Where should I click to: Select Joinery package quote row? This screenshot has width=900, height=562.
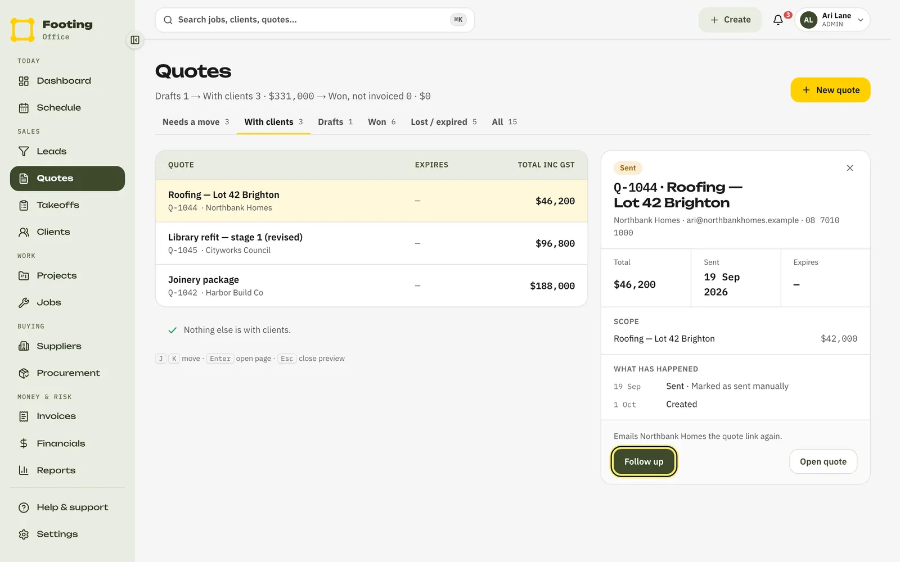(x=371, y=285)
